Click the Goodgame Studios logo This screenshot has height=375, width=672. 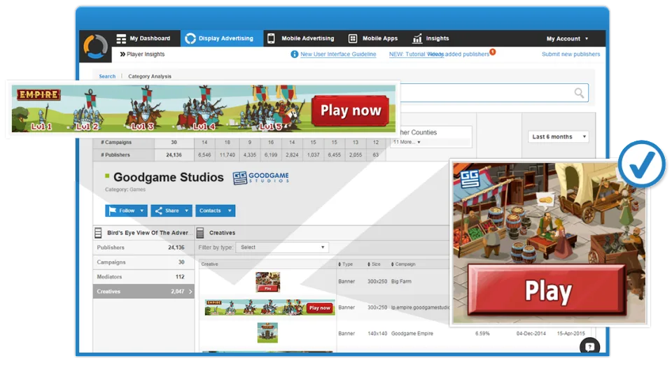click(x=260, y=178)
